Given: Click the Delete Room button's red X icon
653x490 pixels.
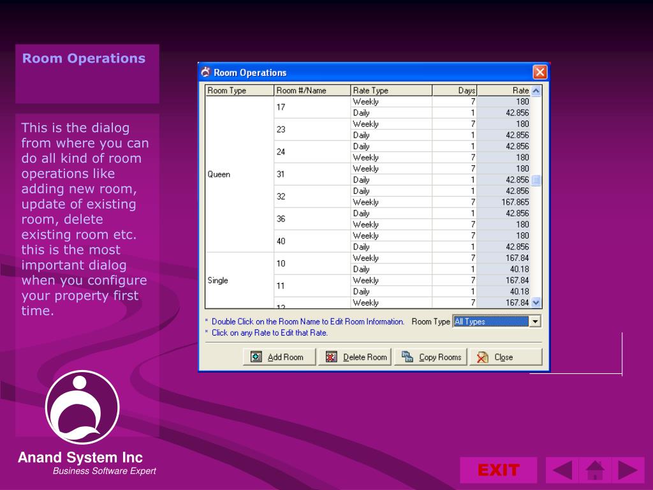Looking at the screenshot, I should tap(332, 357).
